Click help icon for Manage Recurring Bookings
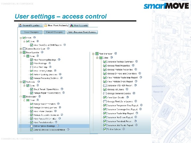191x143 pixels. coord(61,78)
